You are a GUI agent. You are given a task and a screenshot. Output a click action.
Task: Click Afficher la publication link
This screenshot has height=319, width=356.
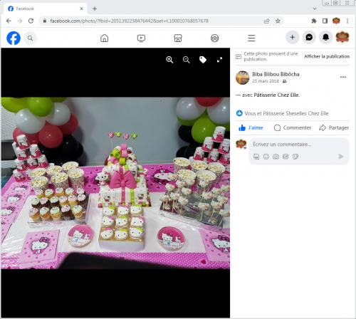point(327,56)
